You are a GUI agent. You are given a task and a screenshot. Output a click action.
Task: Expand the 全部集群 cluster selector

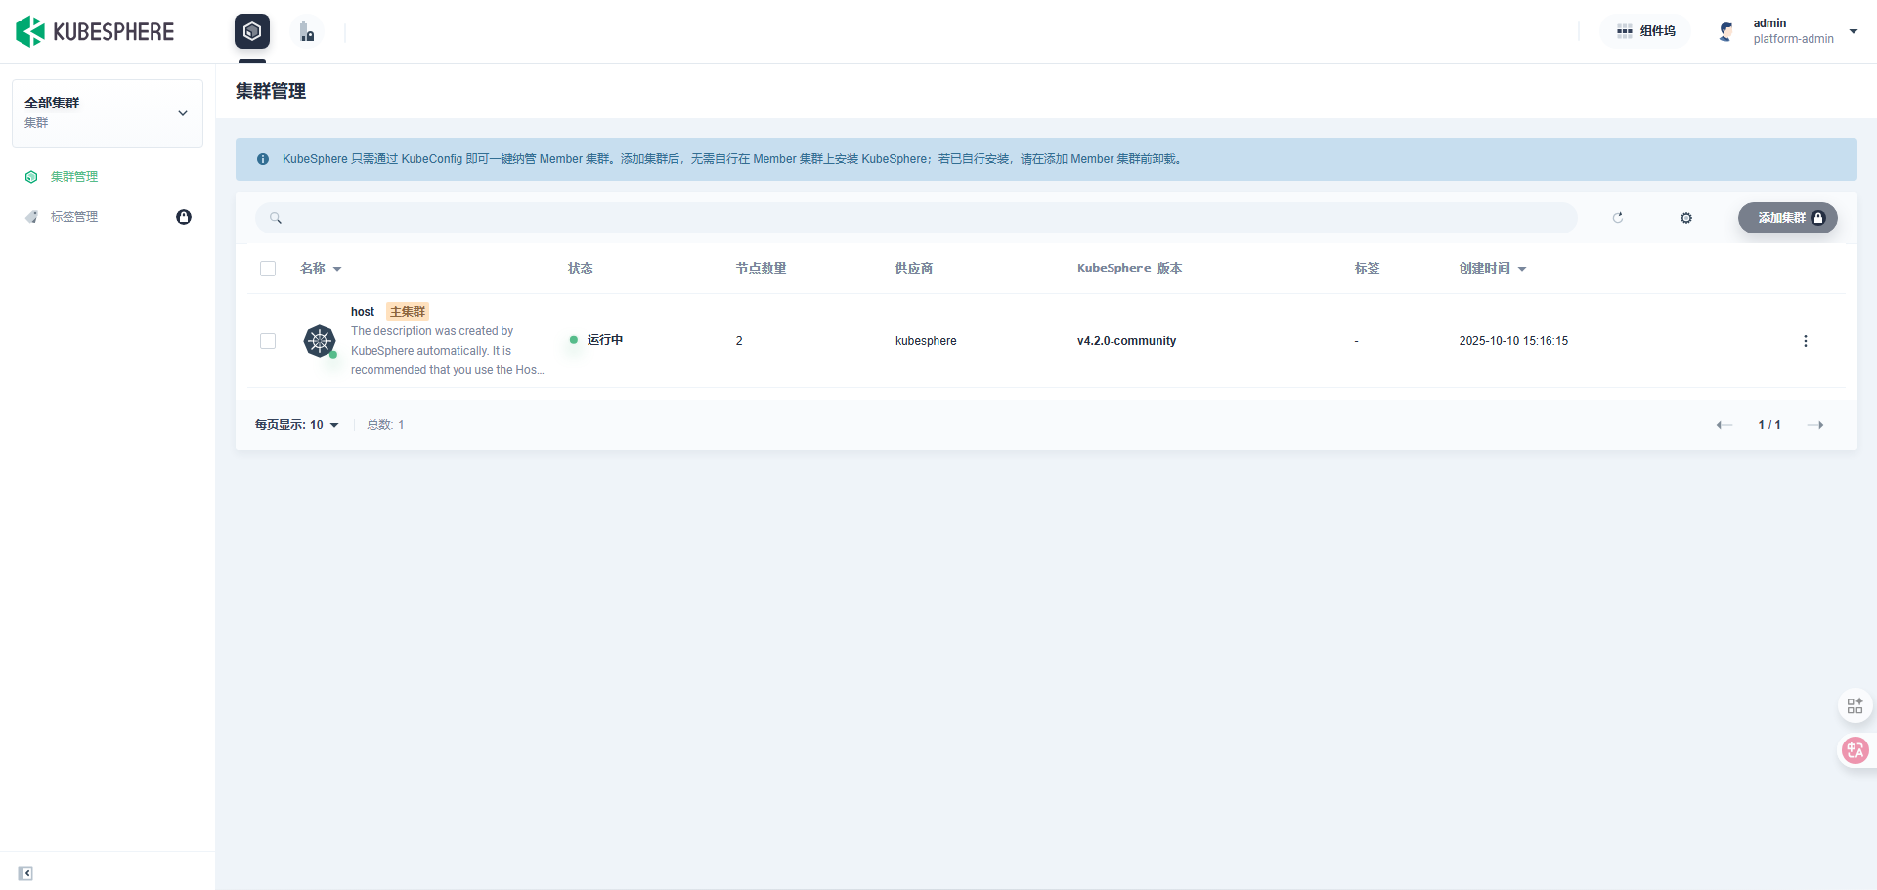click(108, 113)
